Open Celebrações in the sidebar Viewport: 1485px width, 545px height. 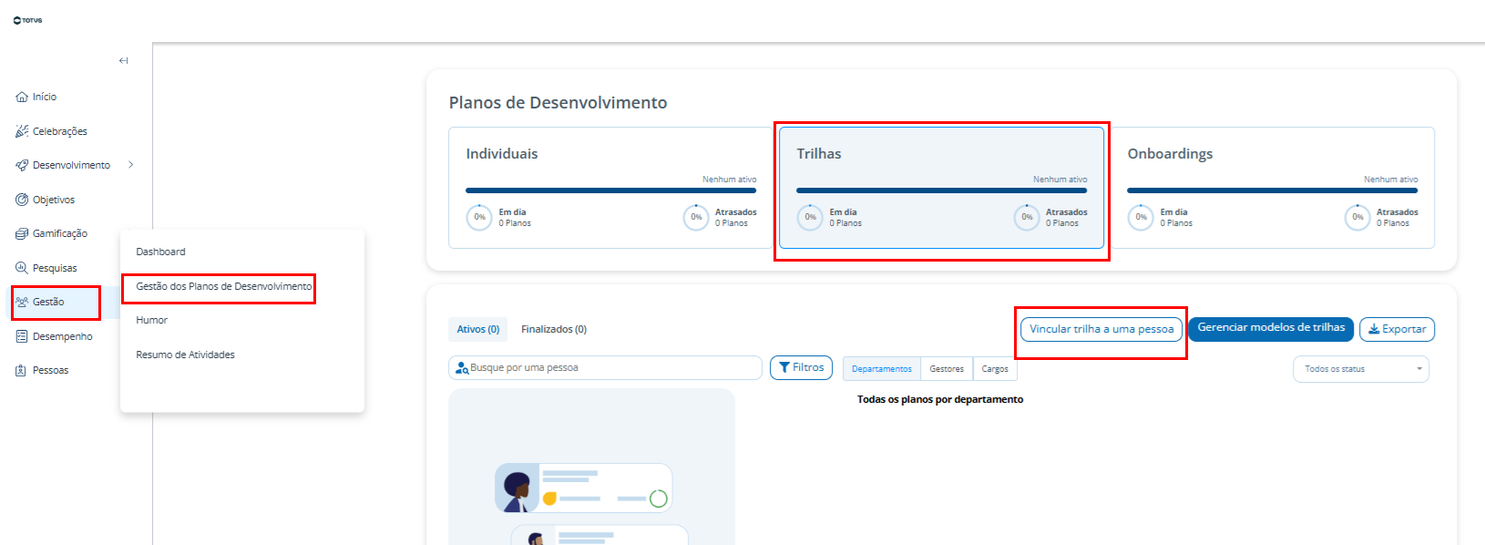click(60, 131)
